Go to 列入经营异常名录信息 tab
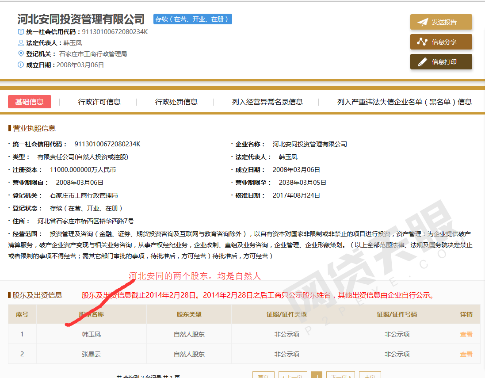 (x=267, y=102)
